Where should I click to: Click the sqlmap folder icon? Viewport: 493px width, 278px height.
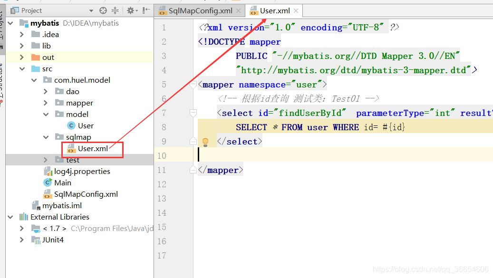[59, 137]
